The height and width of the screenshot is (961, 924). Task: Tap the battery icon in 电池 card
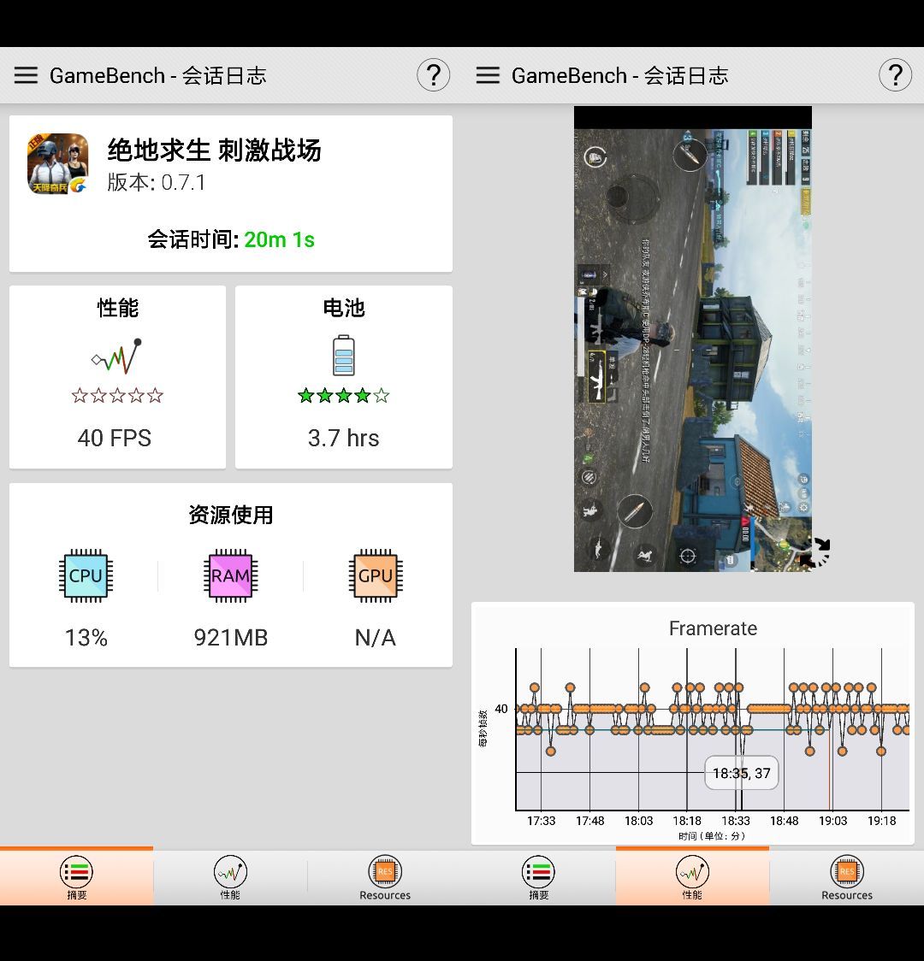343,356
